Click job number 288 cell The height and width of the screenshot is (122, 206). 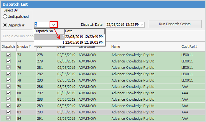tap(46, 99)
